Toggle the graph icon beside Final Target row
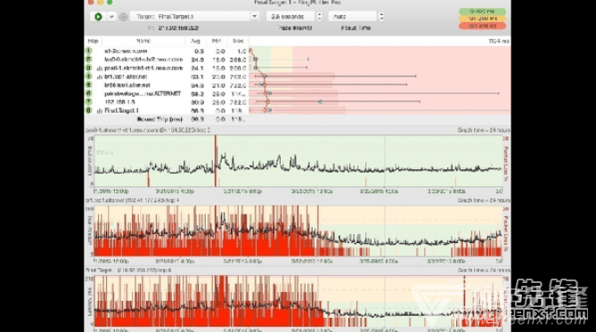 pos(100,111)
